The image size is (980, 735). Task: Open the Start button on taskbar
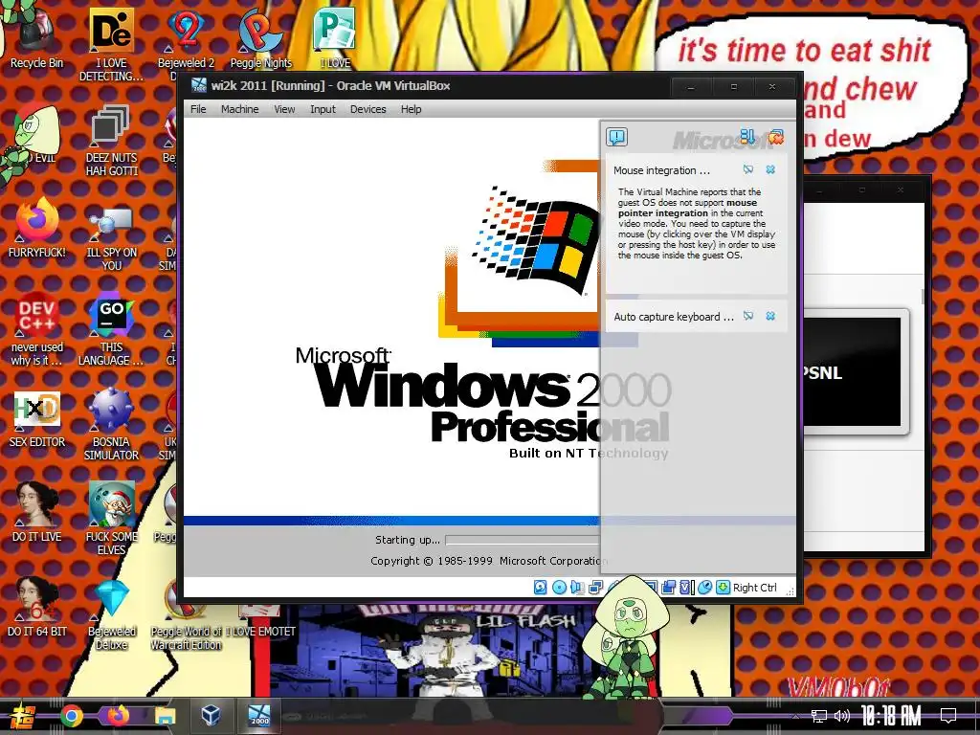[22, 716]
